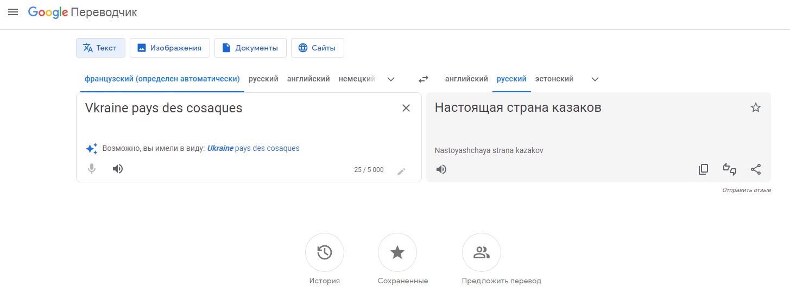
Task: Choose английский as the source language
Action: [308, 79]
